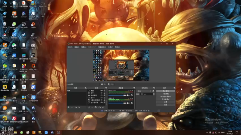
Task: Click the audio mixer vertical scrollbar
Action: pyautogui.click(x=134, y=99)
